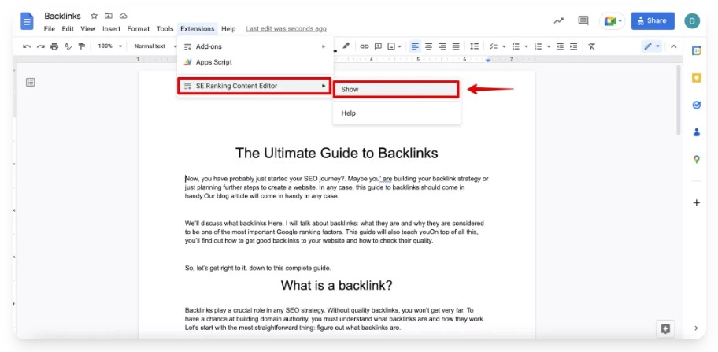This screenshot has width=718, height=352.
Task: Check cloud save status icon
Action: coord(123,16)
